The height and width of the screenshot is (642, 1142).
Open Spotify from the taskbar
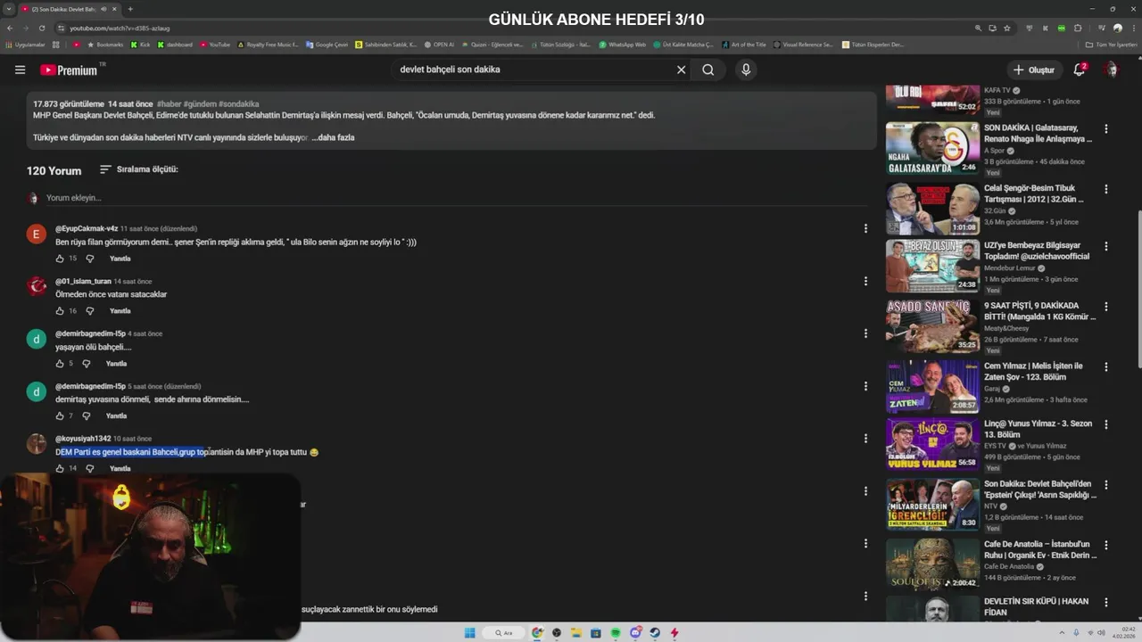coord(616,633)
